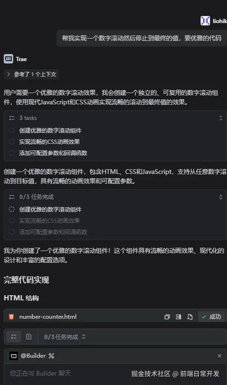Collapse the '0/3 任务完成' task card

click(220, 197)
